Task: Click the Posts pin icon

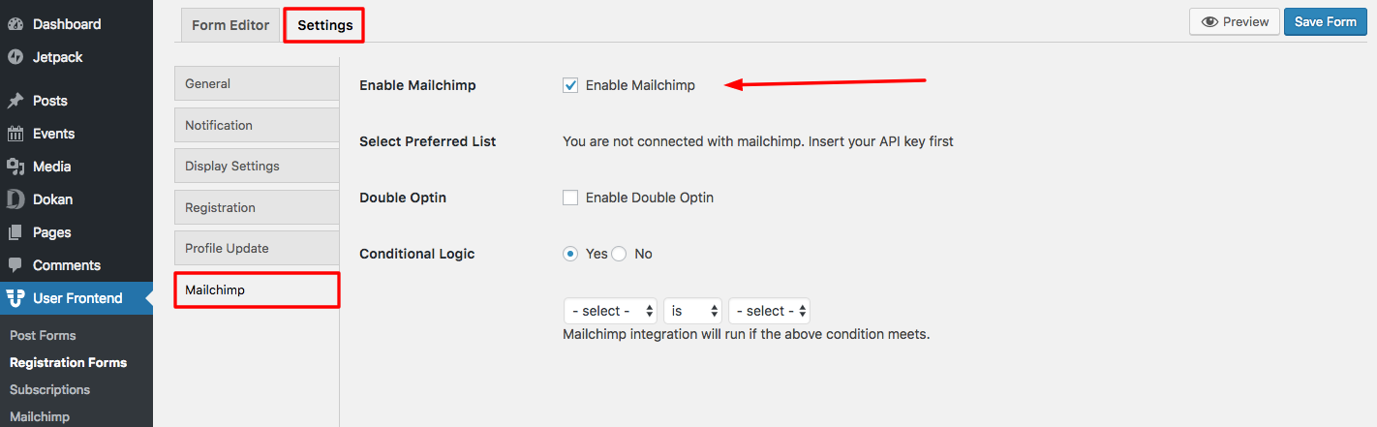Action: [x=15, y=101]
